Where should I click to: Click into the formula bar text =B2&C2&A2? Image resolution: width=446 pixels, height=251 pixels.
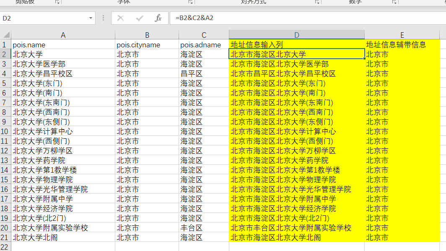(194, 18)
